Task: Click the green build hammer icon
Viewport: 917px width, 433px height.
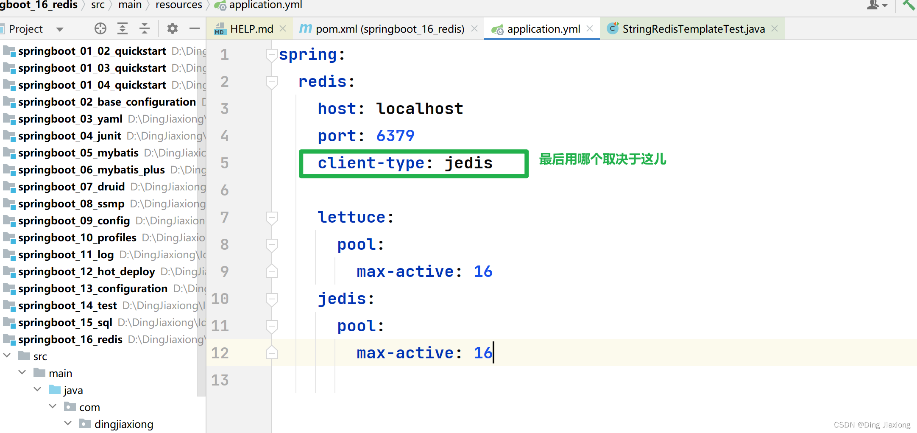Action: pos(909,5)
